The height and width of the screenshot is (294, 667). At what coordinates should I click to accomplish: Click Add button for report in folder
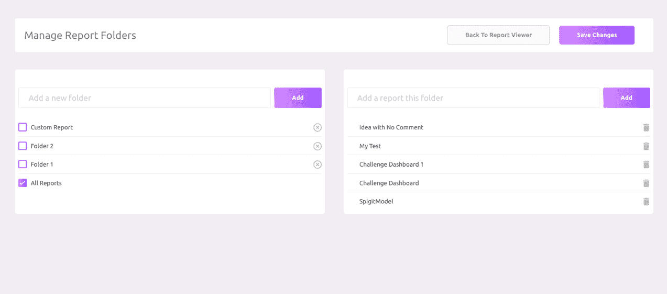627,98
